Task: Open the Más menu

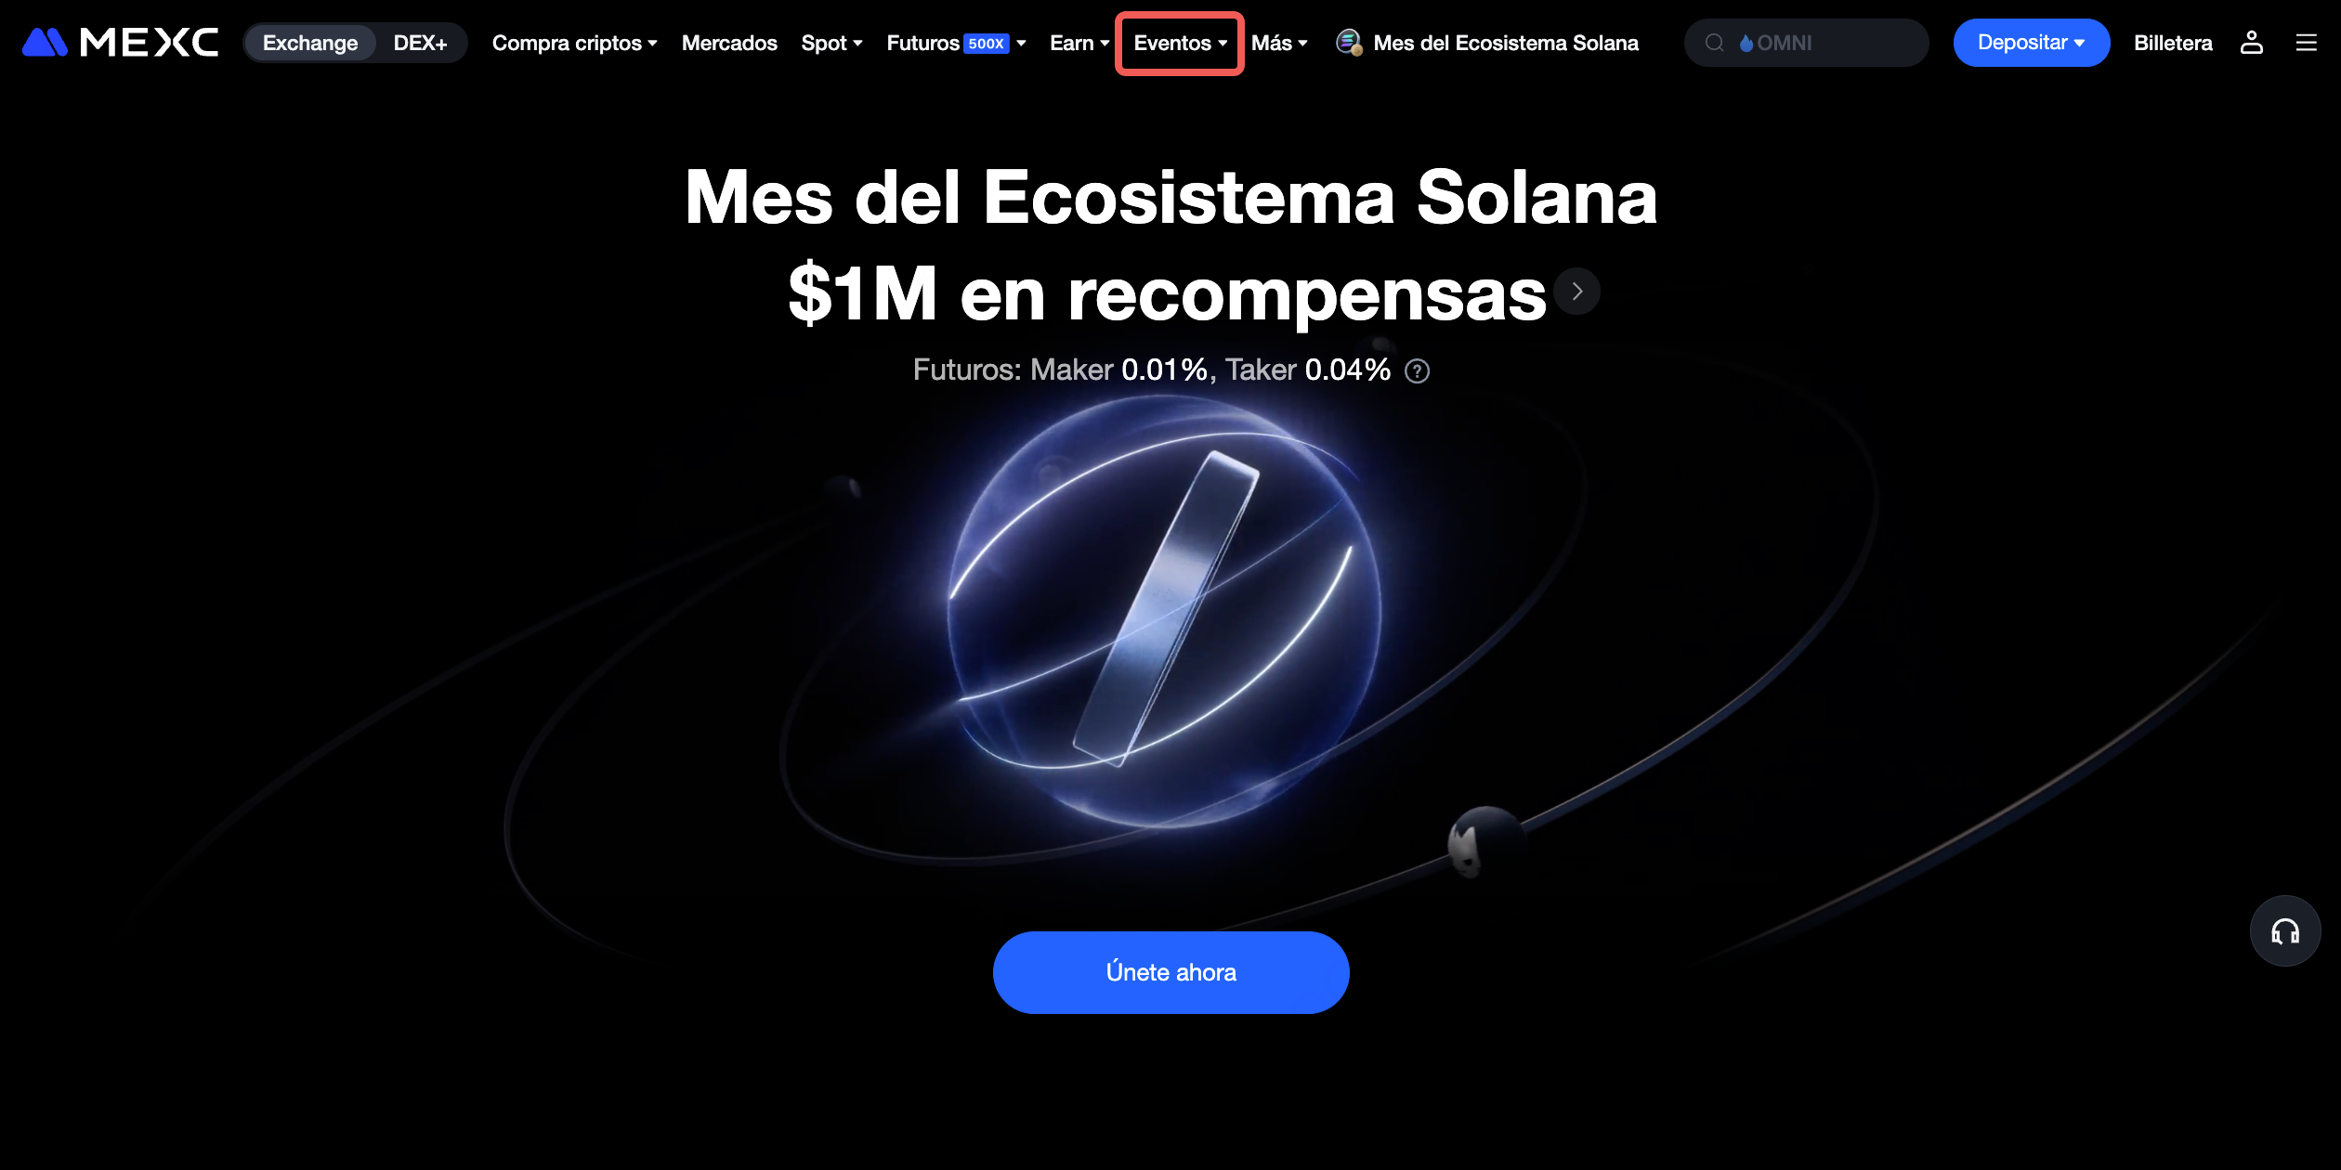Action: pyautogui.click(x=1279, y=43)
